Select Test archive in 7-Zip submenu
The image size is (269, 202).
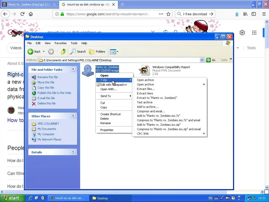coord(169,102)
